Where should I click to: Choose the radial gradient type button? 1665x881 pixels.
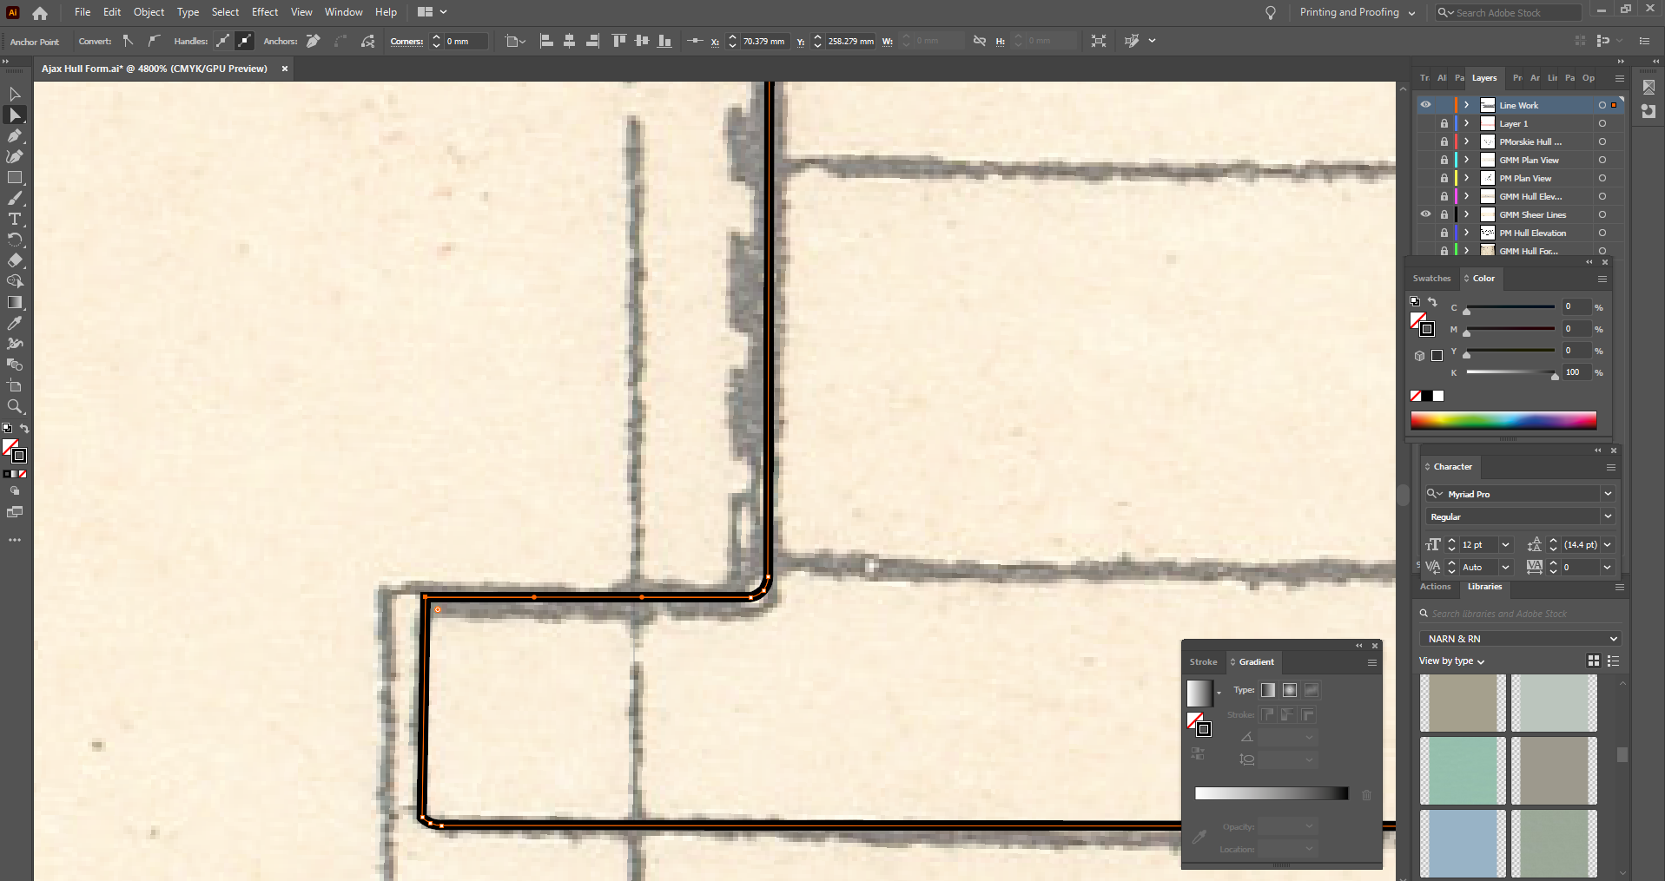(1290, 690)
